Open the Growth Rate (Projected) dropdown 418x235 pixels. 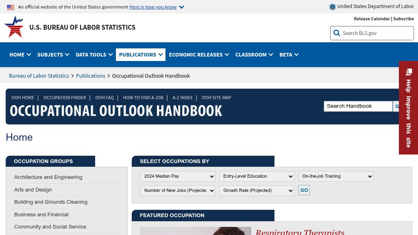tap(257, 191)
